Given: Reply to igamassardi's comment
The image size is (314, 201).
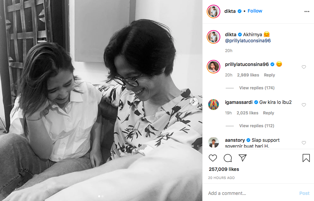Looking at the screenshot, I should point(269,113).
